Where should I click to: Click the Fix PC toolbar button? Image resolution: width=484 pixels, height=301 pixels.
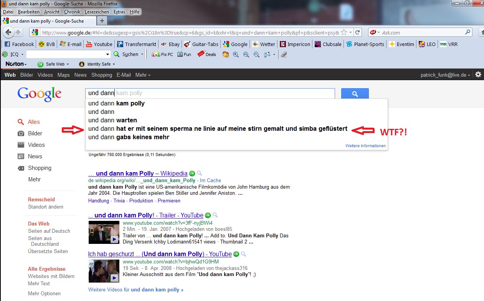pyautogui.click(x=162, y=54)
